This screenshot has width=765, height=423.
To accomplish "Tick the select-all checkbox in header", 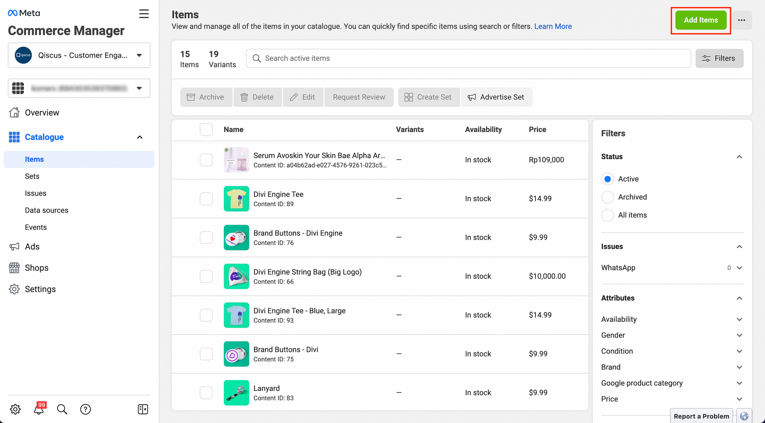I will 206,130.
